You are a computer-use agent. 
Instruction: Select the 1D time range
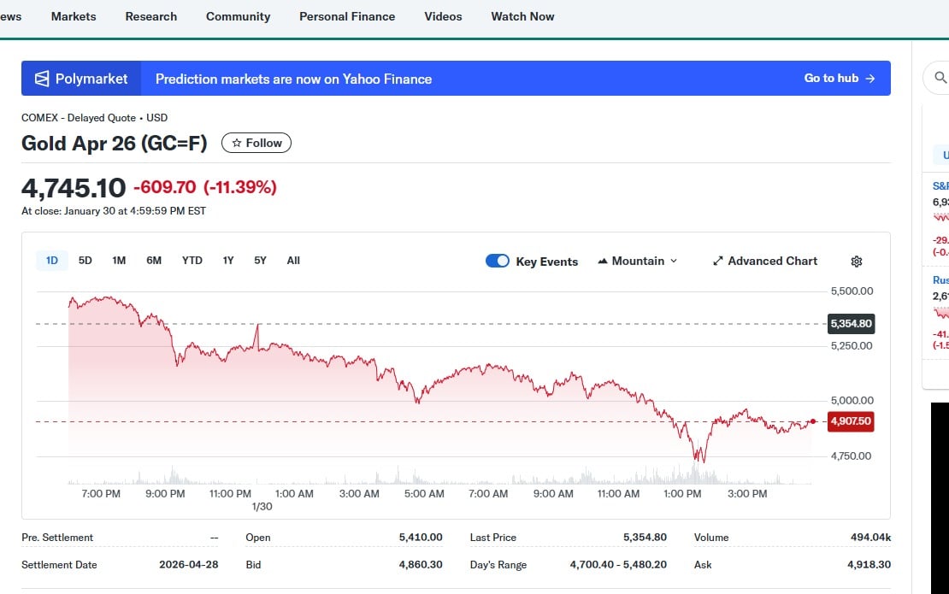click(52, 261)
